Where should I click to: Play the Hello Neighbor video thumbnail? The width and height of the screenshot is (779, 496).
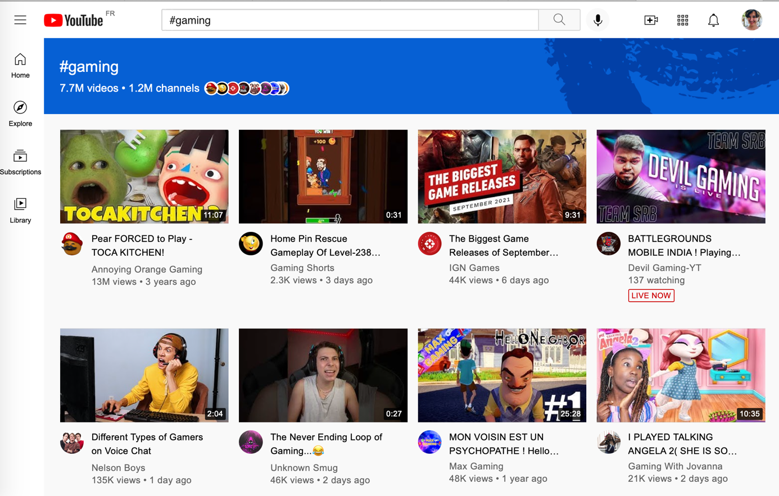point(502,375)
